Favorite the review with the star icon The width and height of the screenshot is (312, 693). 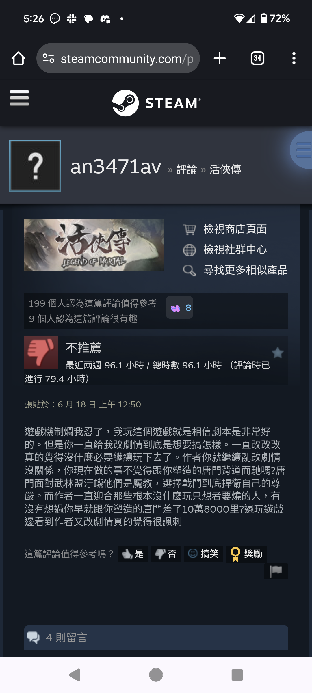(x=278, y=353)
